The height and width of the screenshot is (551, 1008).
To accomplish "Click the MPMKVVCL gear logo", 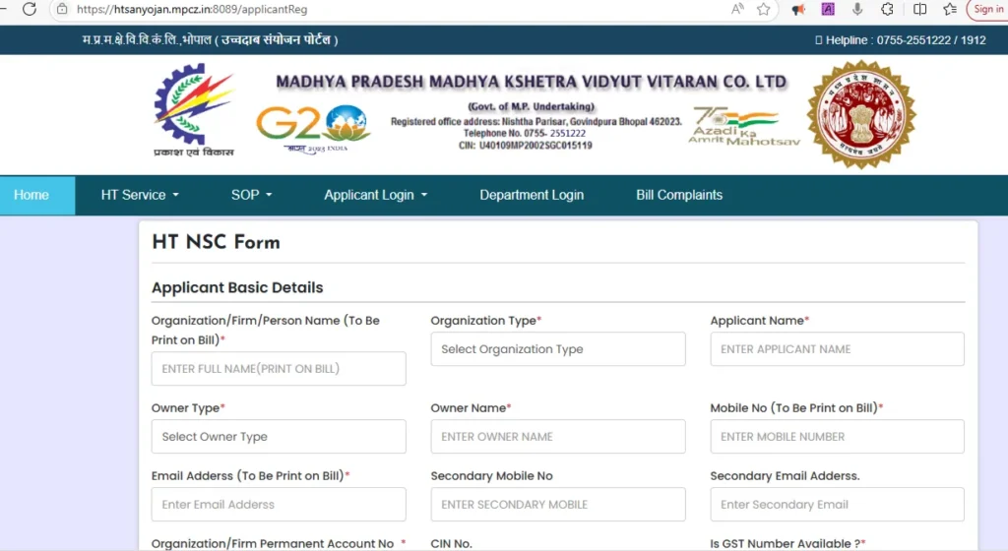I will point(194,109).
